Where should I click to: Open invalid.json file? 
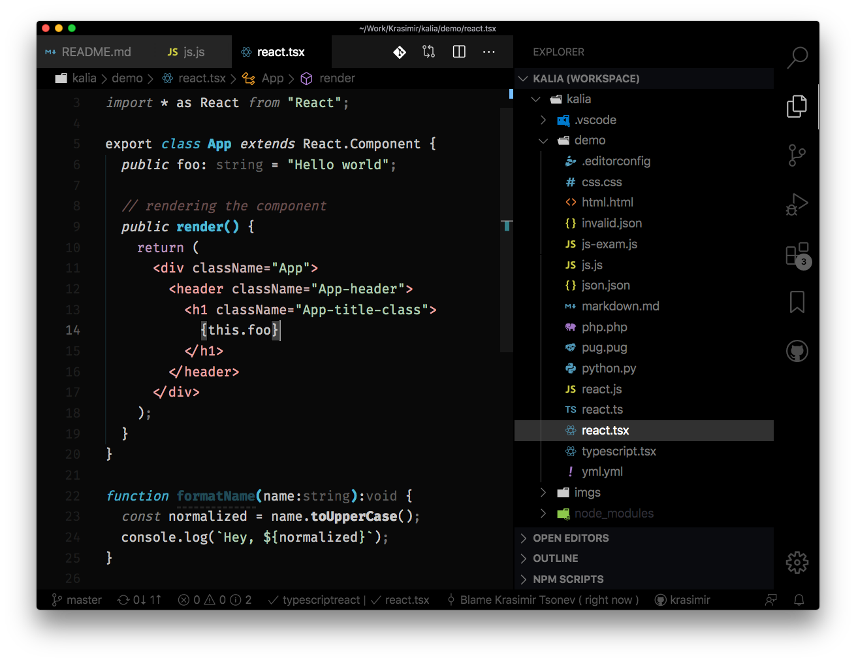(644, 223)
